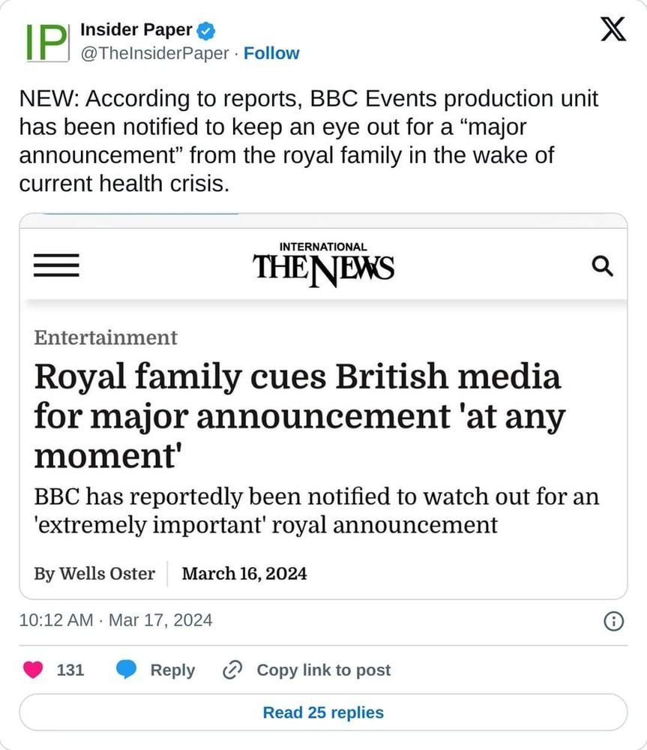647x750 pixels.
Task: Open the X logo in the corner
Action: [615, 32]
